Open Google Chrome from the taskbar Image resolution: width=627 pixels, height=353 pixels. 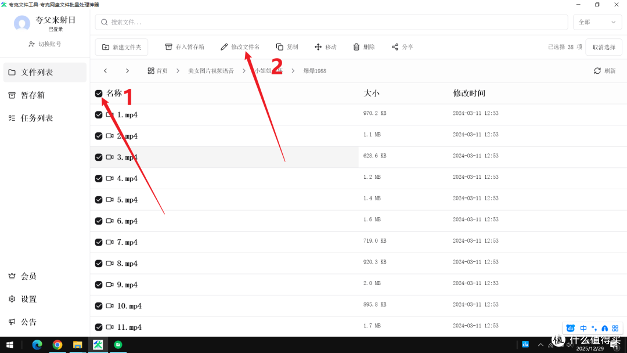click(x=57, y=345)
